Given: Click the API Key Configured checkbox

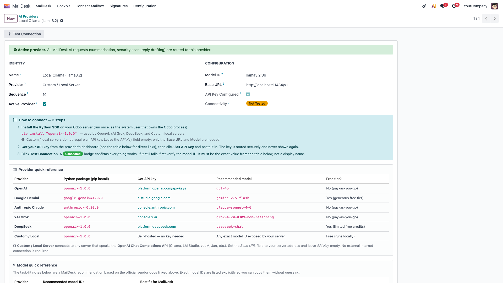Looking at the screenshot, I should pyautogui.click(x=248, y=94).
